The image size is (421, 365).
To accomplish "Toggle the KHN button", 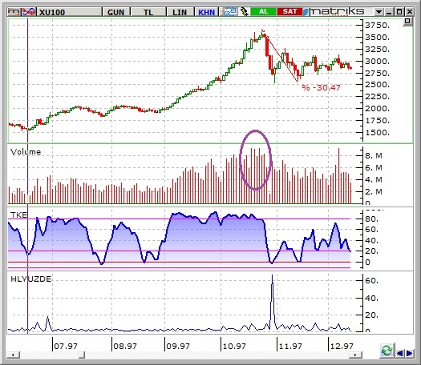I will (206, 12).
